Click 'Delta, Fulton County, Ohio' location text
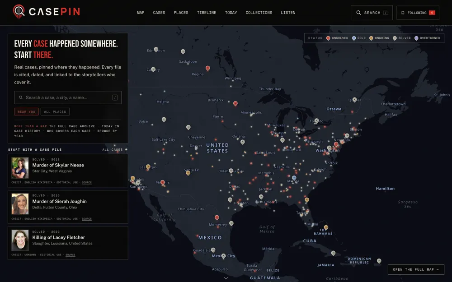Viewport: 452px width, 282px height. 55,208
